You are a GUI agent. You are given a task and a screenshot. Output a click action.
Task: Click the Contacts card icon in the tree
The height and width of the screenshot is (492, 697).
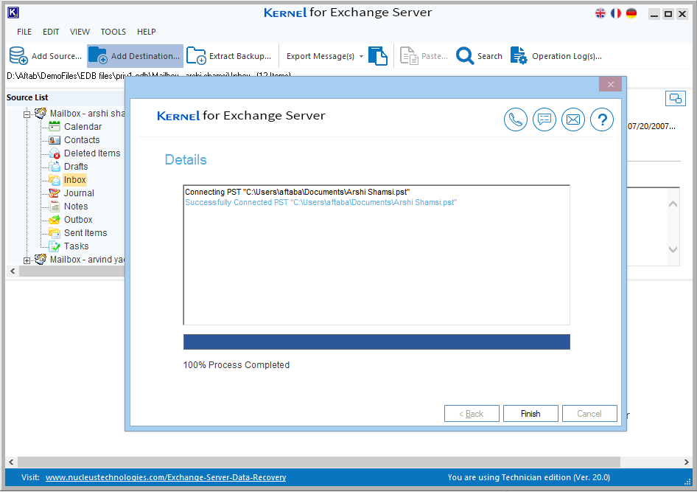pyautogui.click(x=55, y=140)
